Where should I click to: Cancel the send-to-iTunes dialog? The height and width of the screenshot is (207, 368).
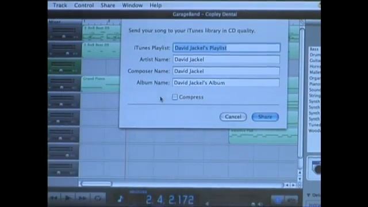pos(233,117)
